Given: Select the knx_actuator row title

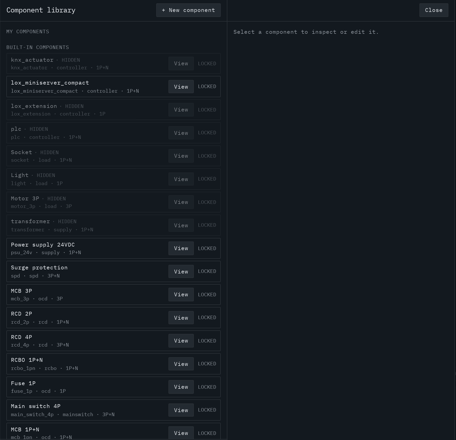Looking at the screenshot, I should click(32, 60).
